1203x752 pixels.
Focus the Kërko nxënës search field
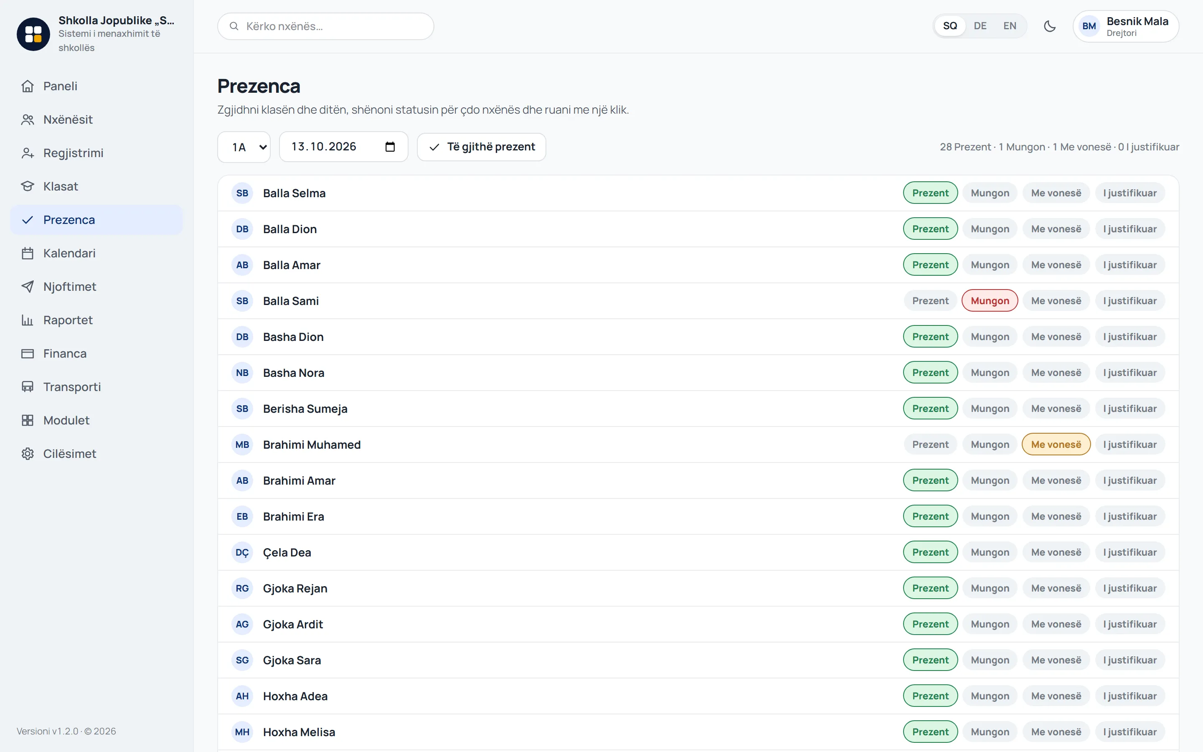326,26
